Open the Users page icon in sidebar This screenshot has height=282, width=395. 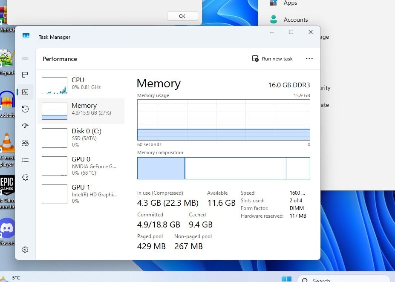pyautogui.click(x=25, y=143)
